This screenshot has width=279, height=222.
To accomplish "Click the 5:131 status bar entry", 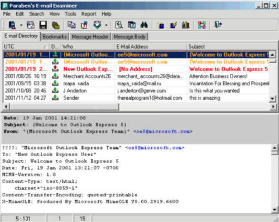I will [x=23, y=219].
